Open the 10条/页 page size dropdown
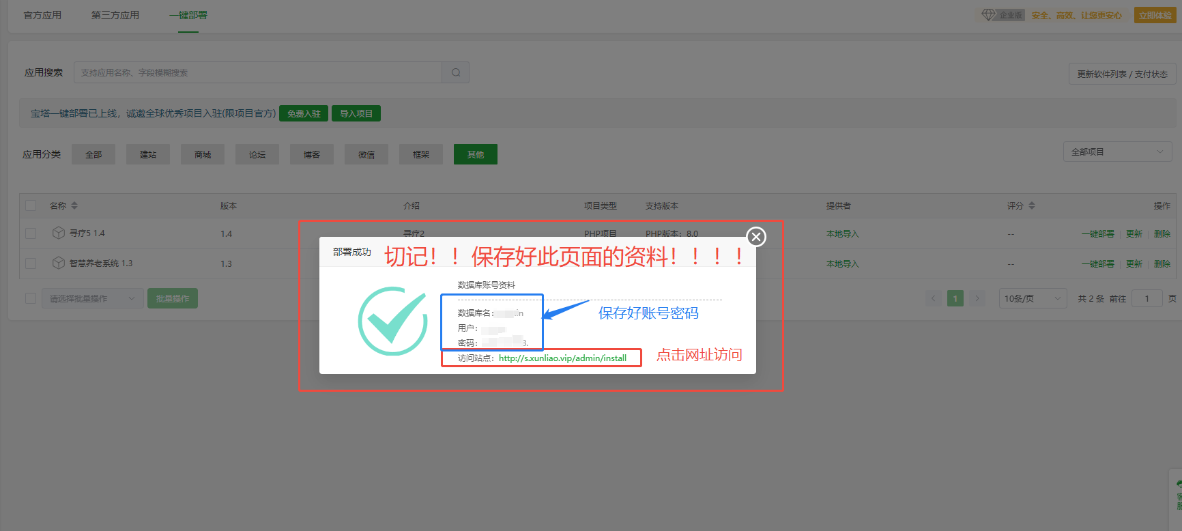This screenshot has height=531, width=1182. [x=1032, y=298]
